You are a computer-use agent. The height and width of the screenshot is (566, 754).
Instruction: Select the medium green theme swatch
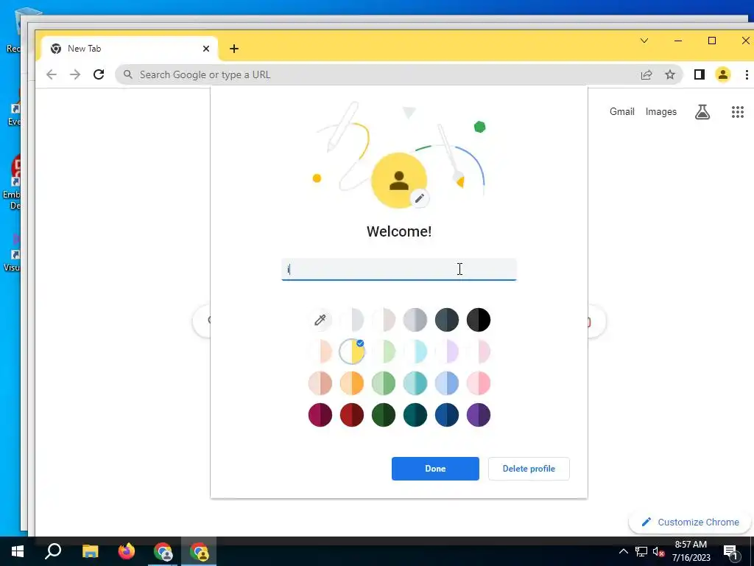pos(383,383)
